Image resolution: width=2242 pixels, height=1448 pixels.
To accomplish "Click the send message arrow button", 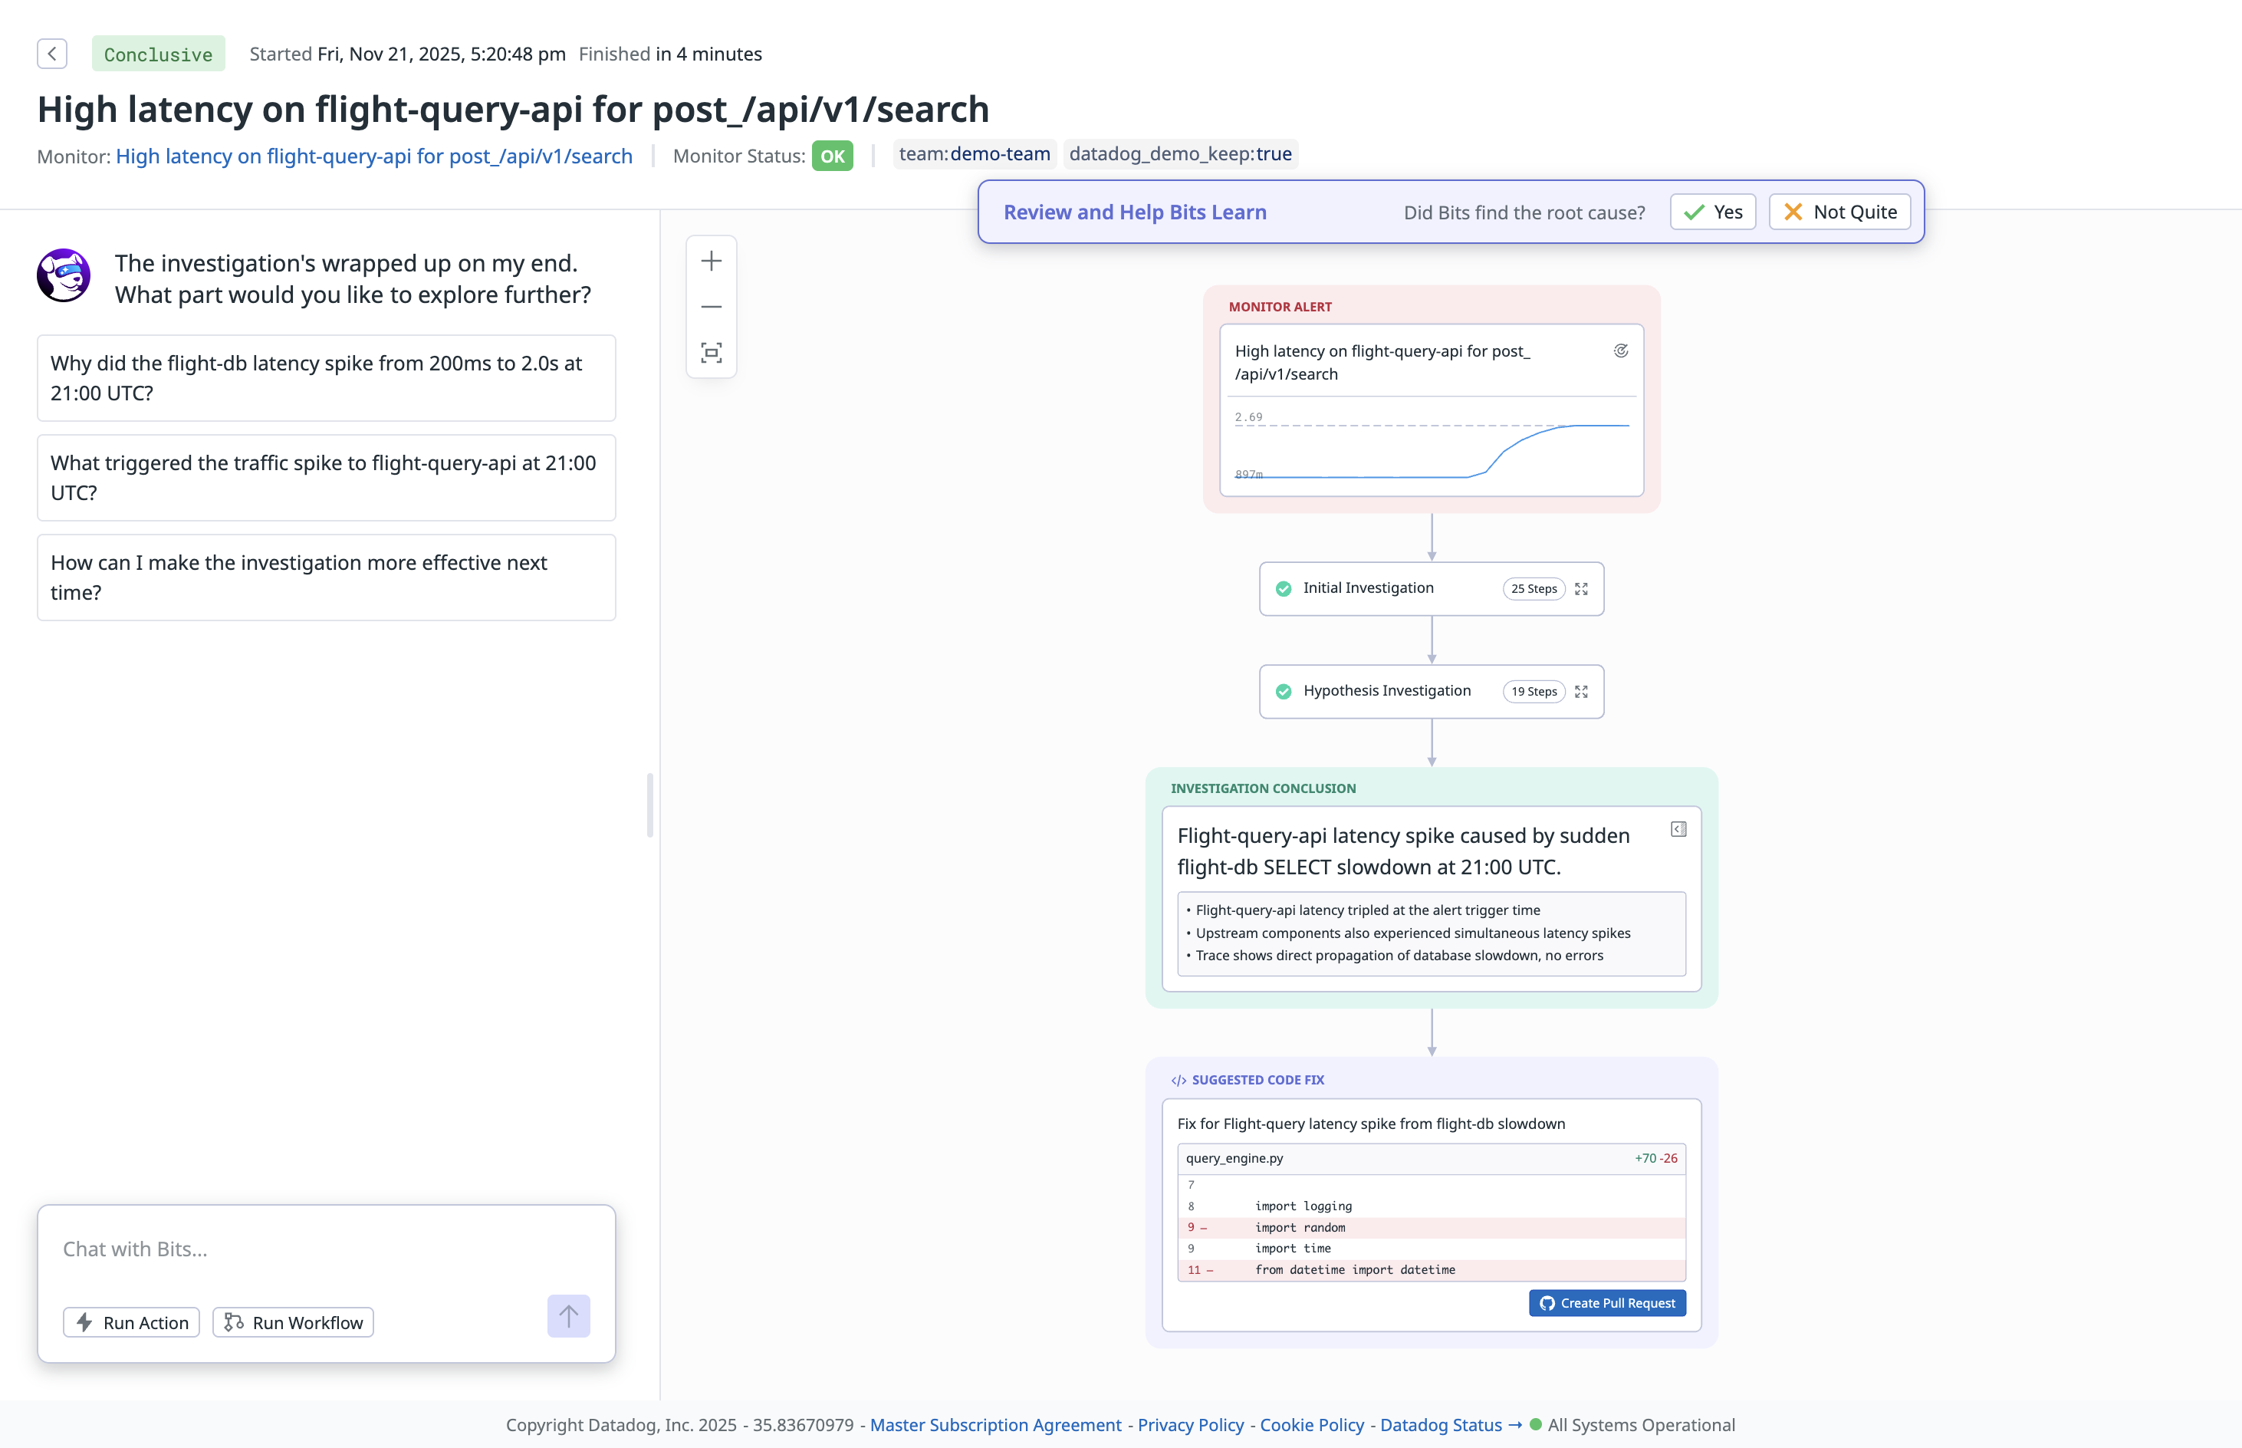I will point(568,1315).
